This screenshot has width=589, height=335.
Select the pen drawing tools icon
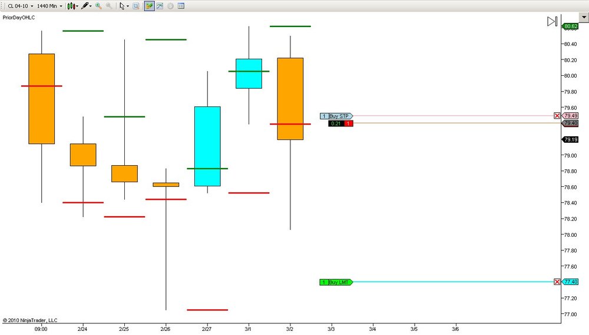85,6
